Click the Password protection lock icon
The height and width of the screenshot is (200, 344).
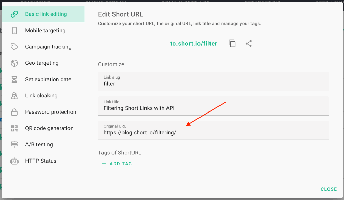click(x=14, y=112)
